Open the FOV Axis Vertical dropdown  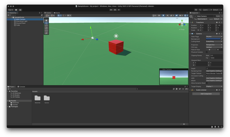[x=214, y=47]
